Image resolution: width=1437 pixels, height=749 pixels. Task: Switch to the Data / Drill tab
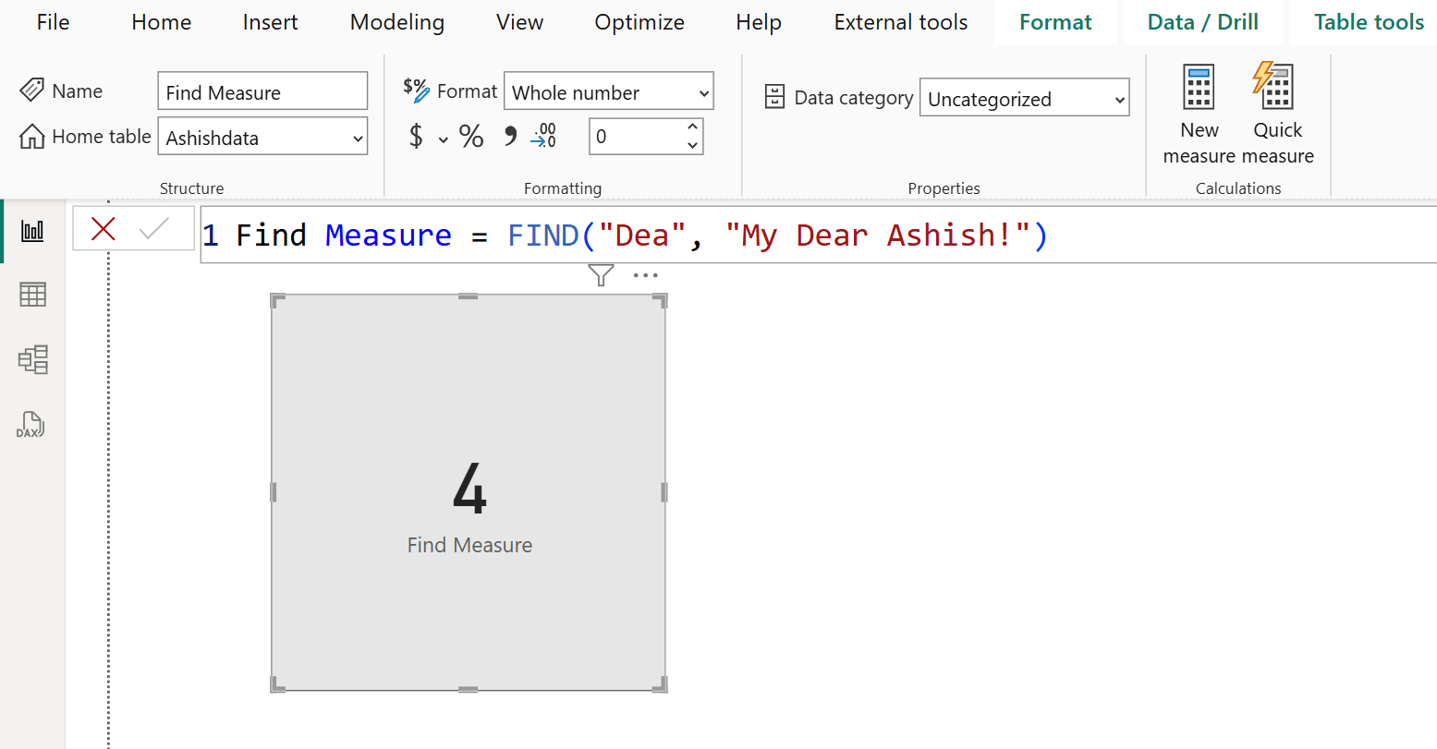(1203, 21)
